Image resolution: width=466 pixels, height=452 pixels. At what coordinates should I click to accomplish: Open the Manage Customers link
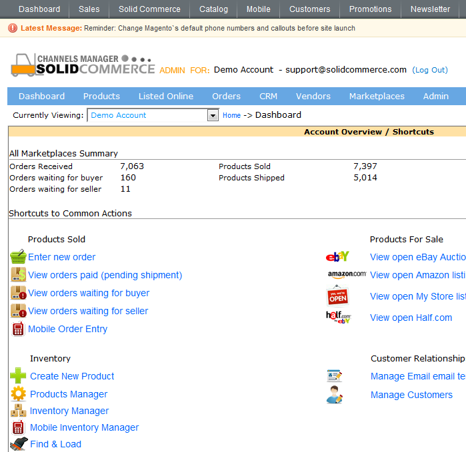coord(411,395)
